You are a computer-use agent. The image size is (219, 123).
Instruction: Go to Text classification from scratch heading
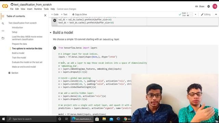pyautogui.click(x=23, y=23)
